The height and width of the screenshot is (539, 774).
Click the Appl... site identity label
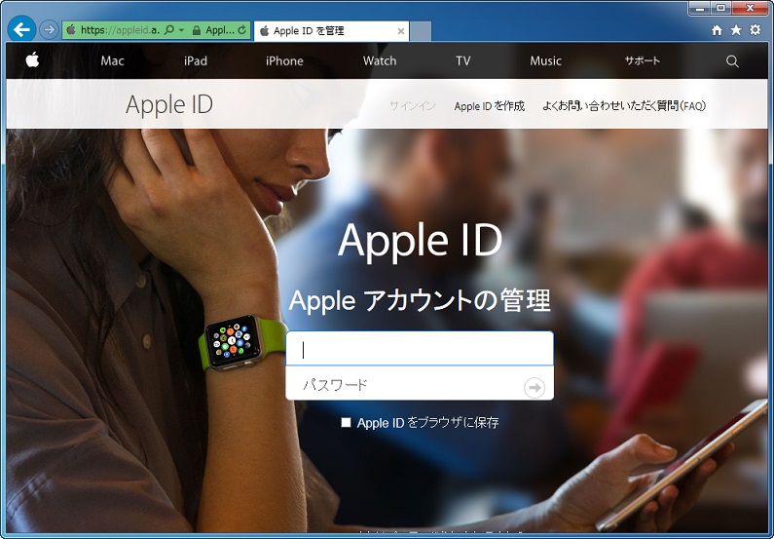pyautogui.click(x=220, y=30)
